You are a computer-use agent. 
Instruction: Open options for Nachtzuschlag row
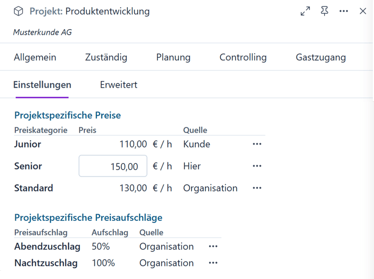[213, 263]
